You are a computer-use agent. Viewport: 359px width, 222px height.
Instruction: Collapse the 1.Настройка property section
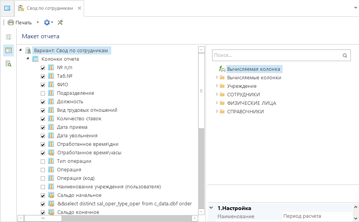211,208
